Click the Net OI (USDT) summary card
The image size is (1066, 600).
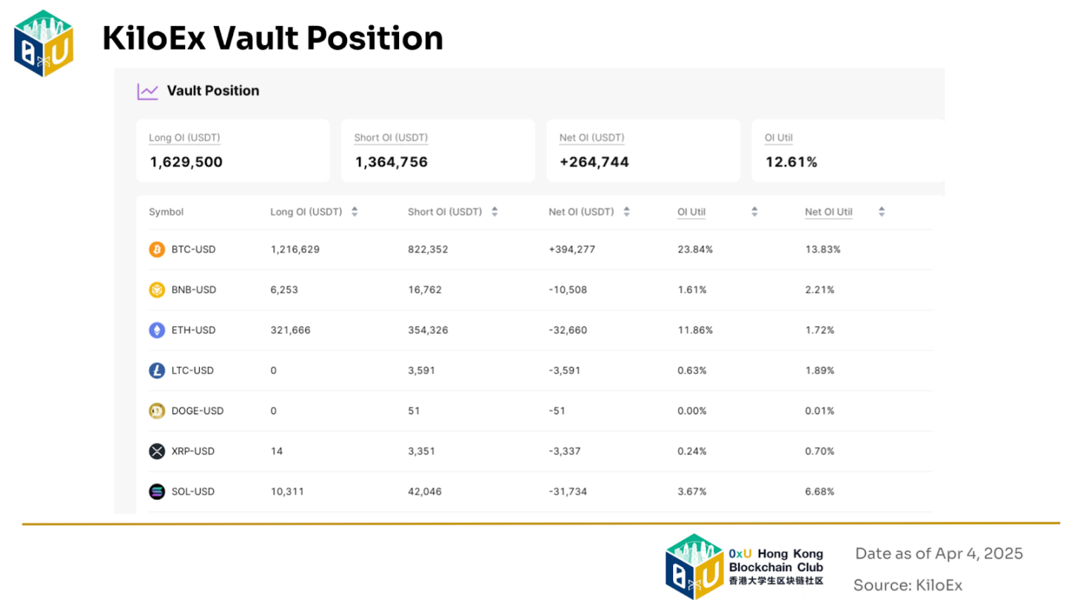pos(643,151)
